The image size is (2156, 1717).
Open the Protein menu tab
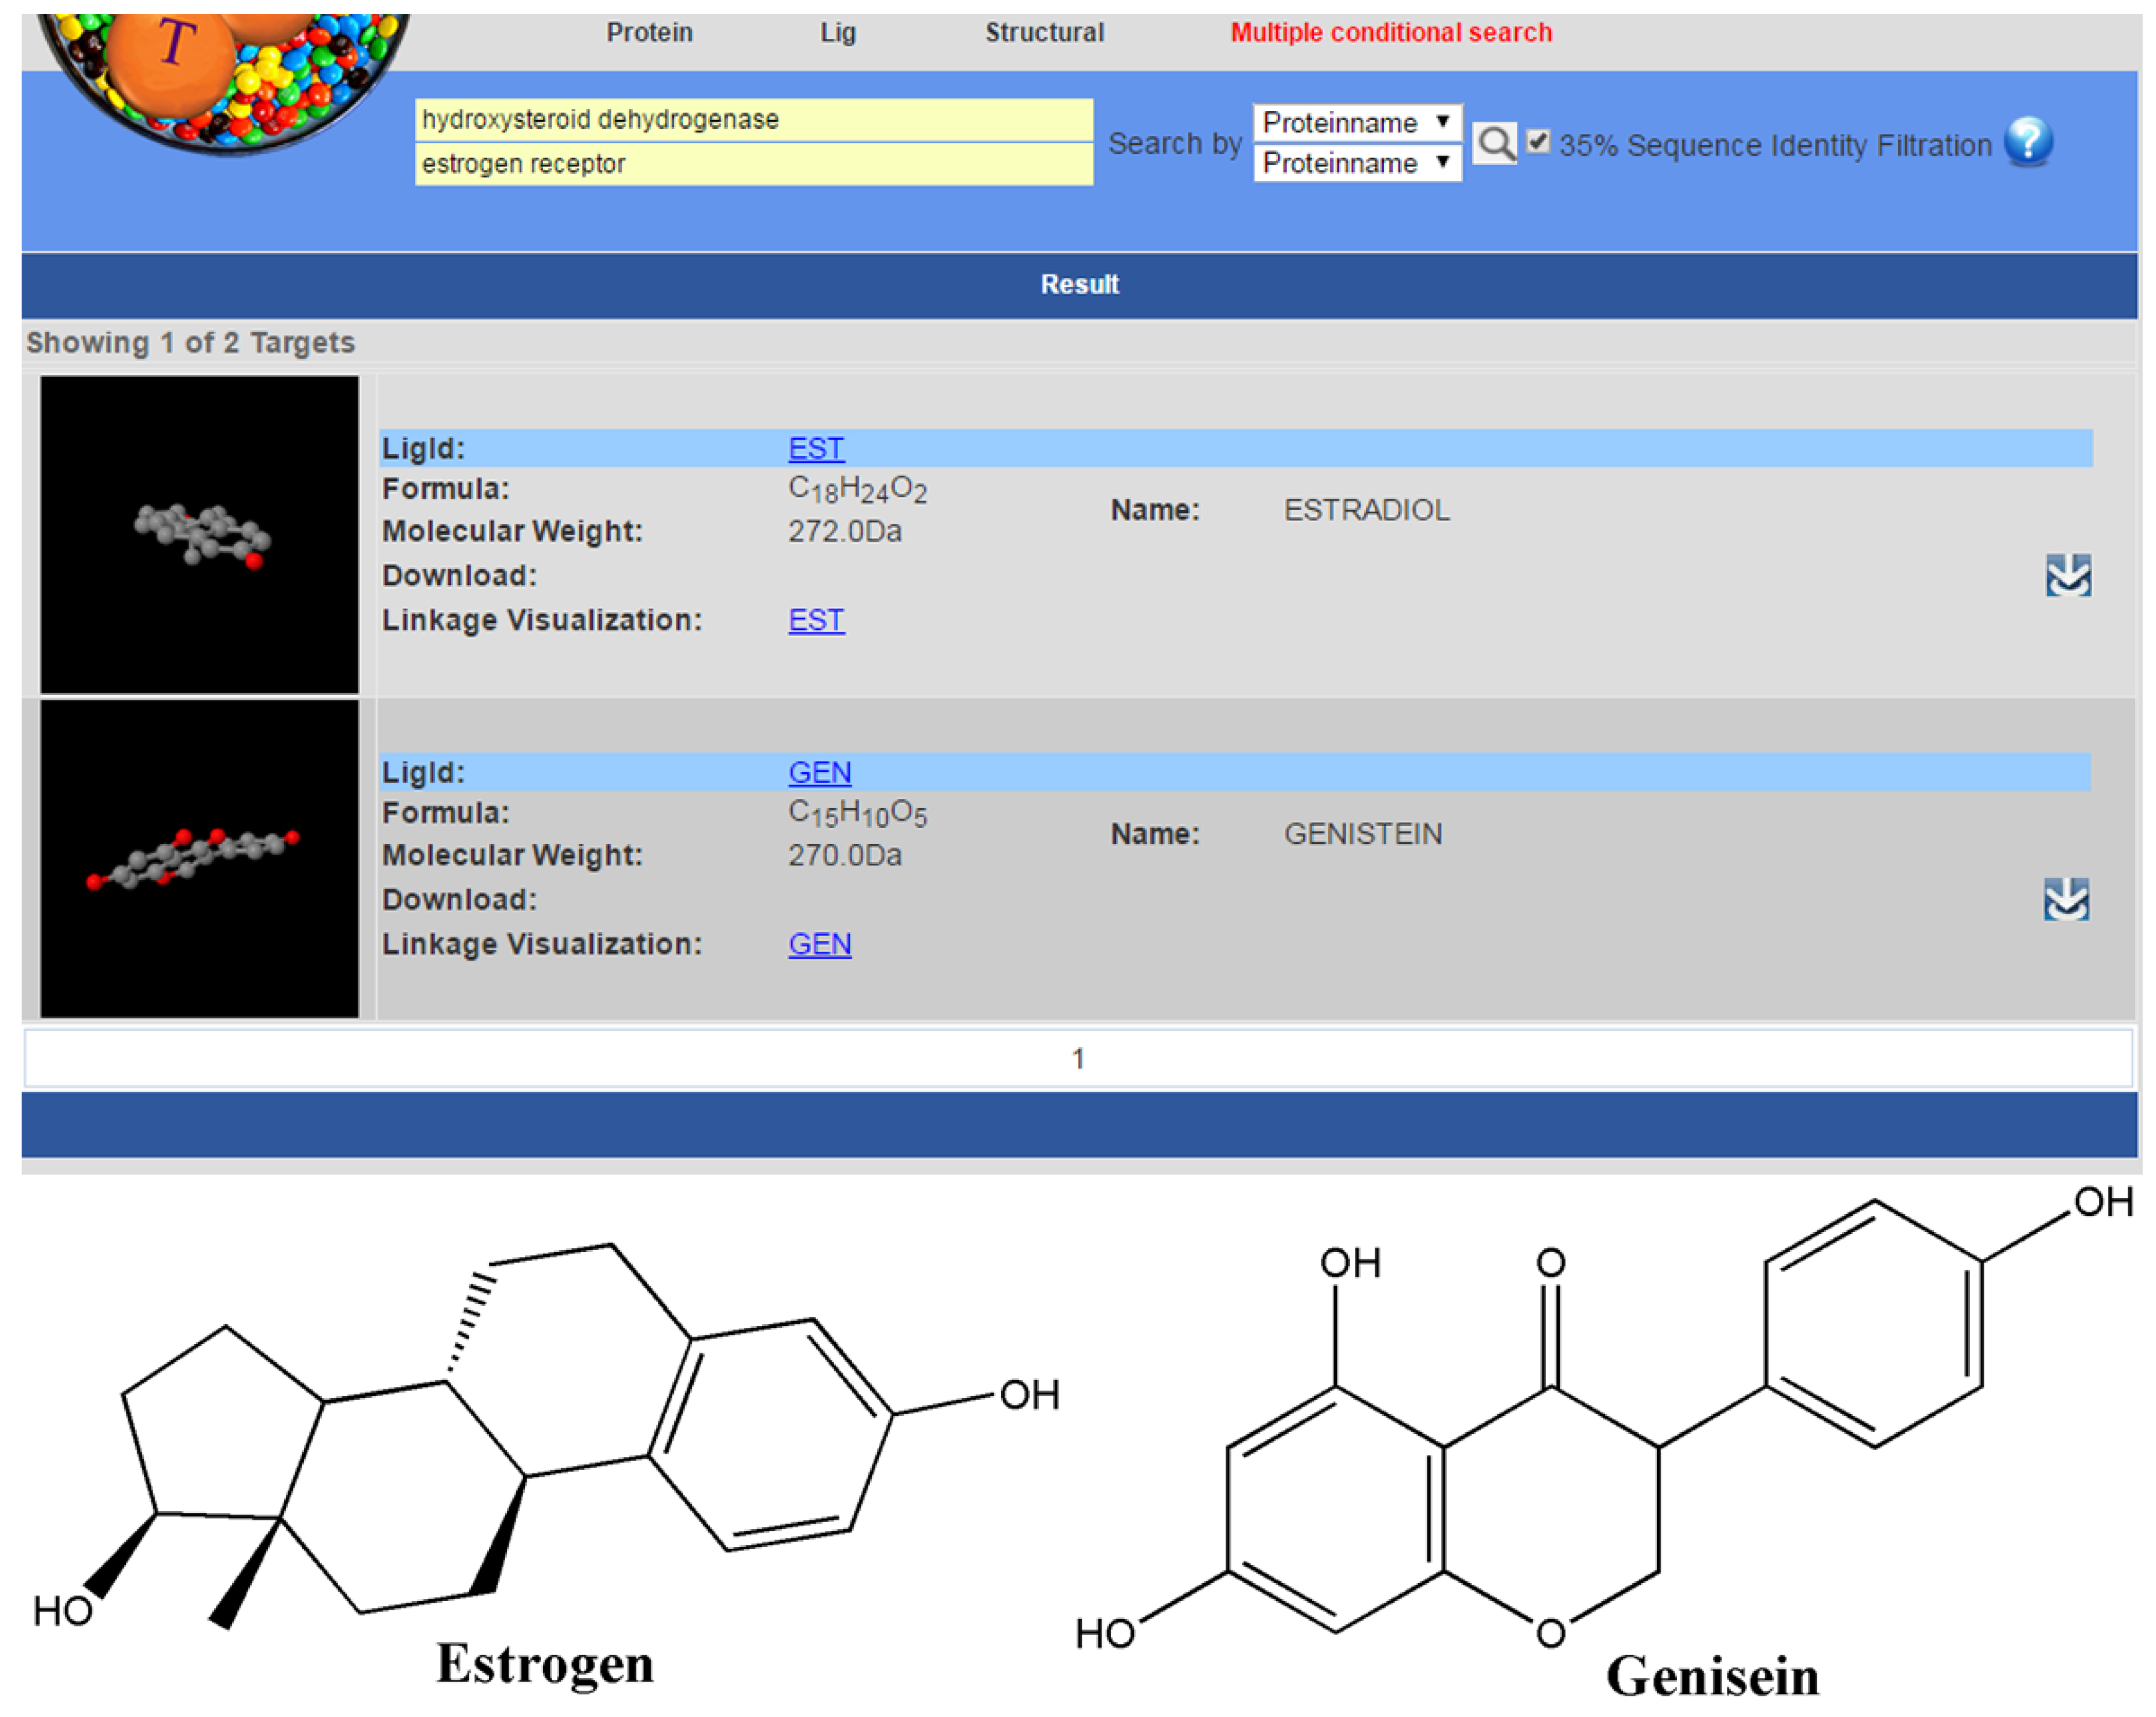[x=649, y=32]
